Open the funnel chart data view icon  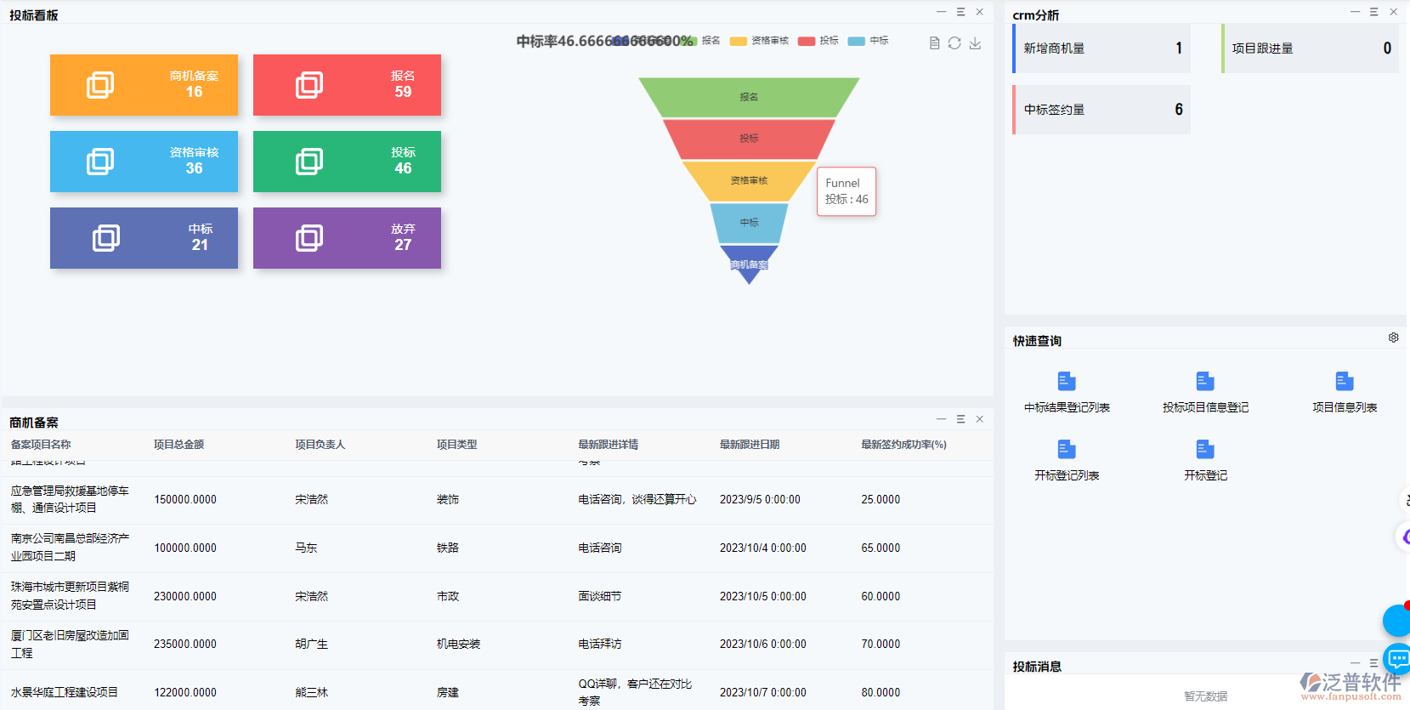[x=934, y=43]
